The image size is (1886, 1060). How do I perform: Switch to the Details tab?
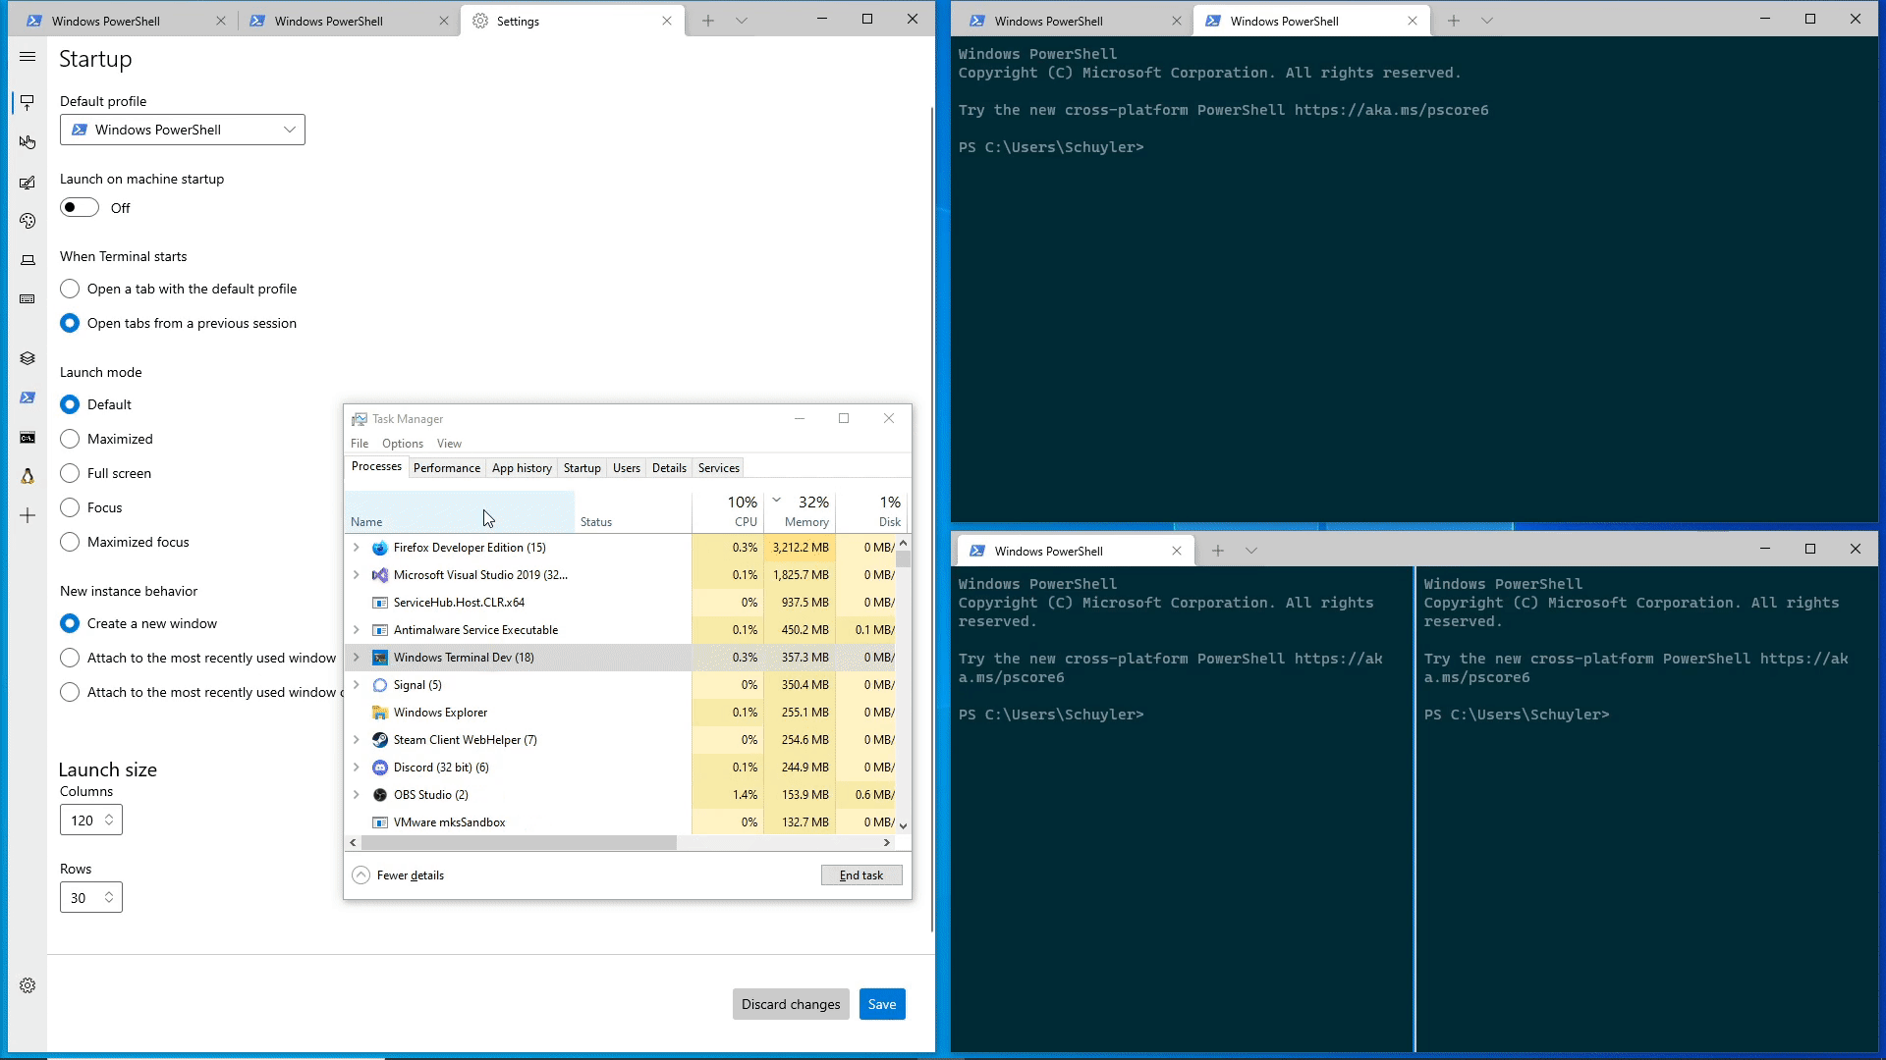(x=669, y=468)
